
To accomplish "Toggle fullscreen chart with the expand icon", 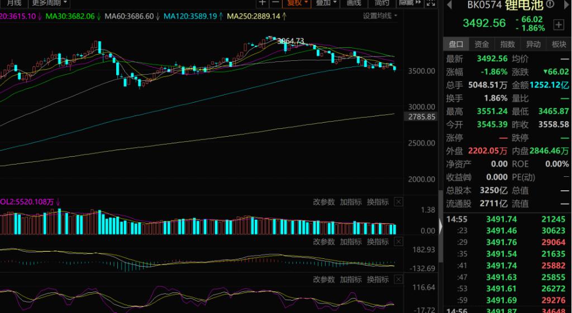I will click(x=430, y=3).
